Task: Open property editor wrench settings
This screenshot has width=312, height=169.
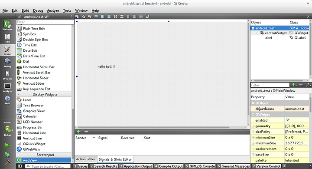Action: [x=308, y=85]
